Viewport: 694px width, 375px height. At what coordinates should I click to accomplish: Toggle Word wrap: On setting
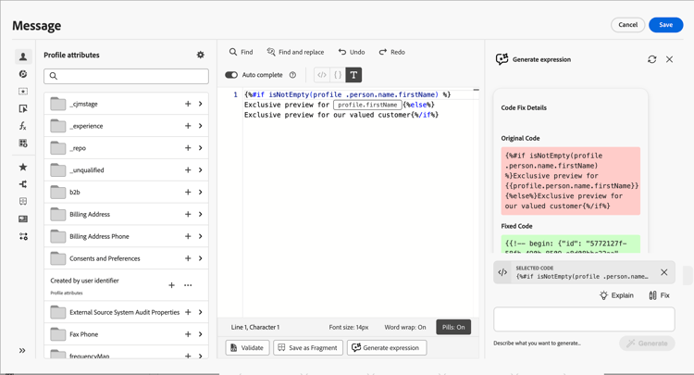[x=405, y=327]
